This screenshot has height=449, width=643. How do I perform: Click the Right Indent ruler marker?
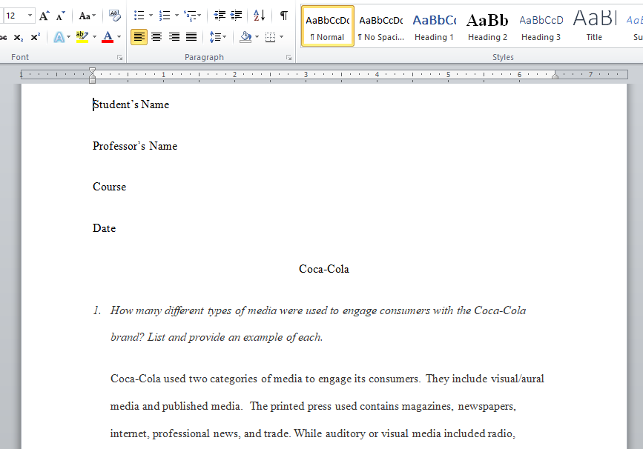(555, 76)
